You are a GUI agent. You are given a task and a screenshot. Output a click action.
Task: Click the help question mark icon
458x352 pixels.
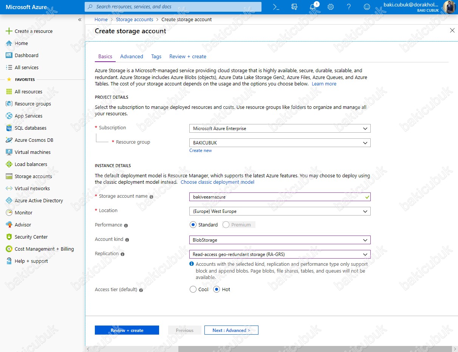[349, 7]
